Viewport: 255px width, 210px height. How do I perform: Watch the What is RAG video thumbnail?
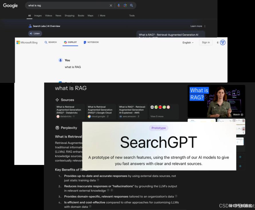(216, 101)
